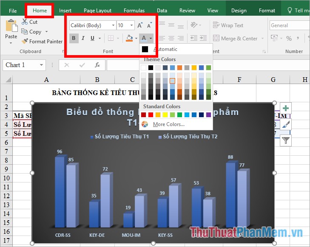310x247 pixels.
Task: Click Merge & Center button
Action: (235, 38)
